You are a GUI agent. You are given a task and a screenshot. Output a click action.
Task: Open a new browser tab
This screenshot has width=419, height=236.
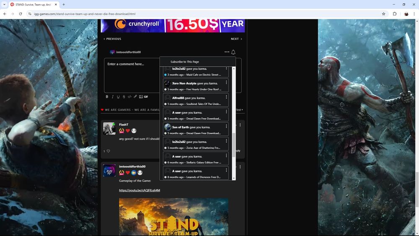[64, 5]
